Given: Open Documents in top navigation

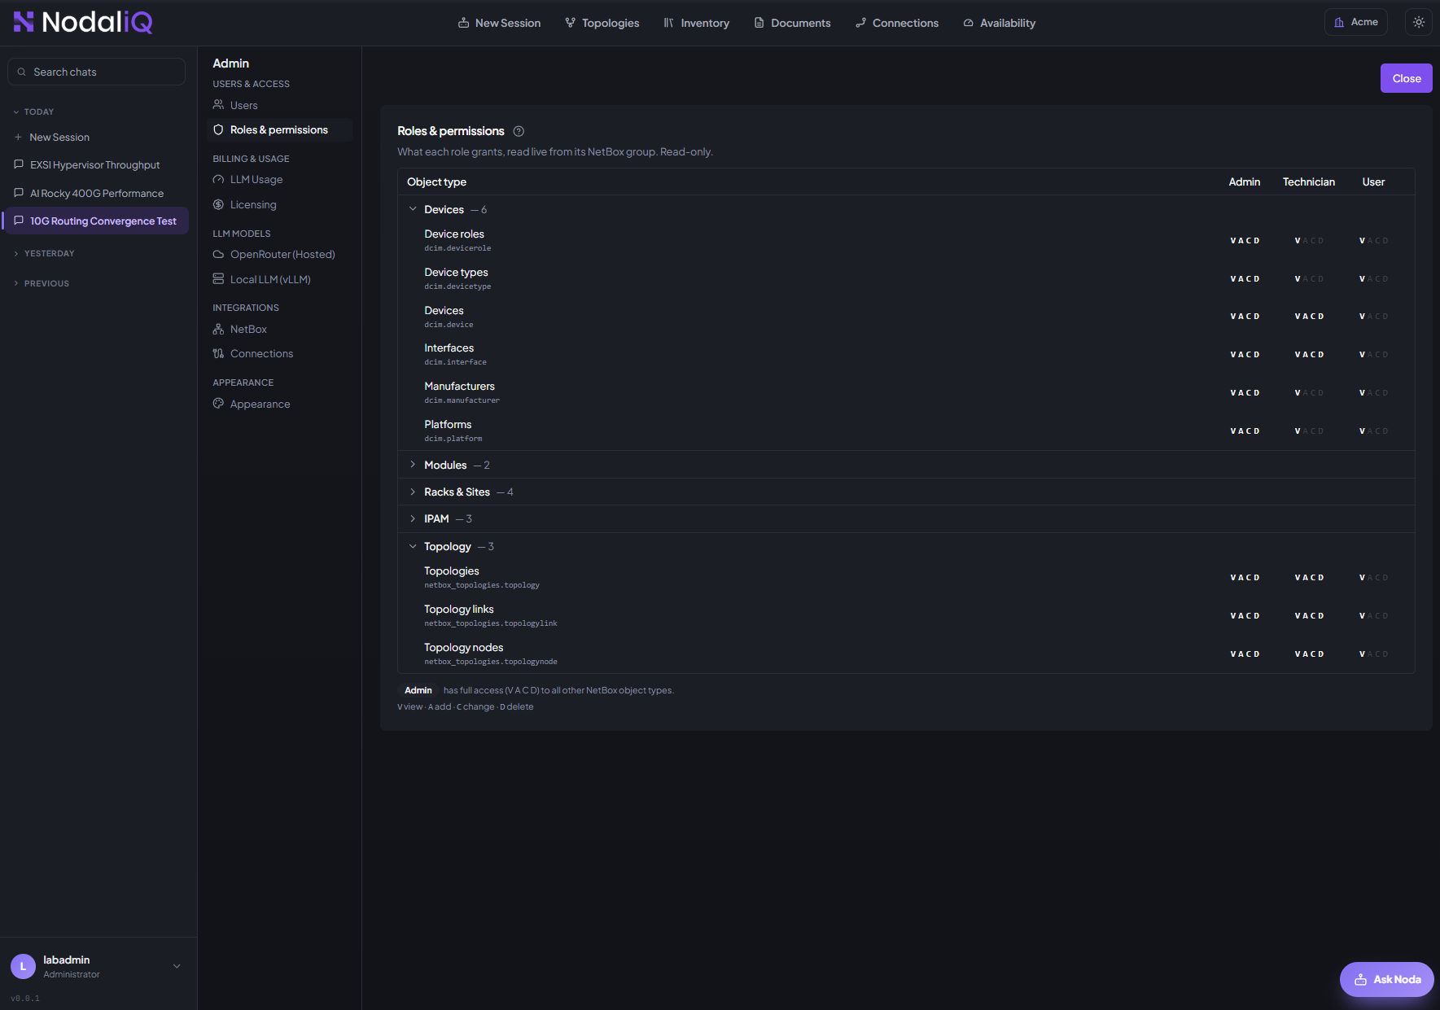Looking at the screenshot, I should [793, 23].
